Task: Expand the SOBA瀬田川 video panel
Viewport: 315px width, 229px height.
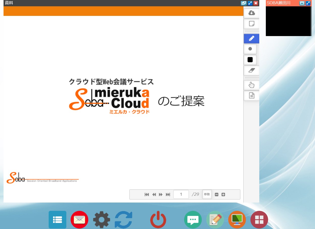Action: point(308,3)
